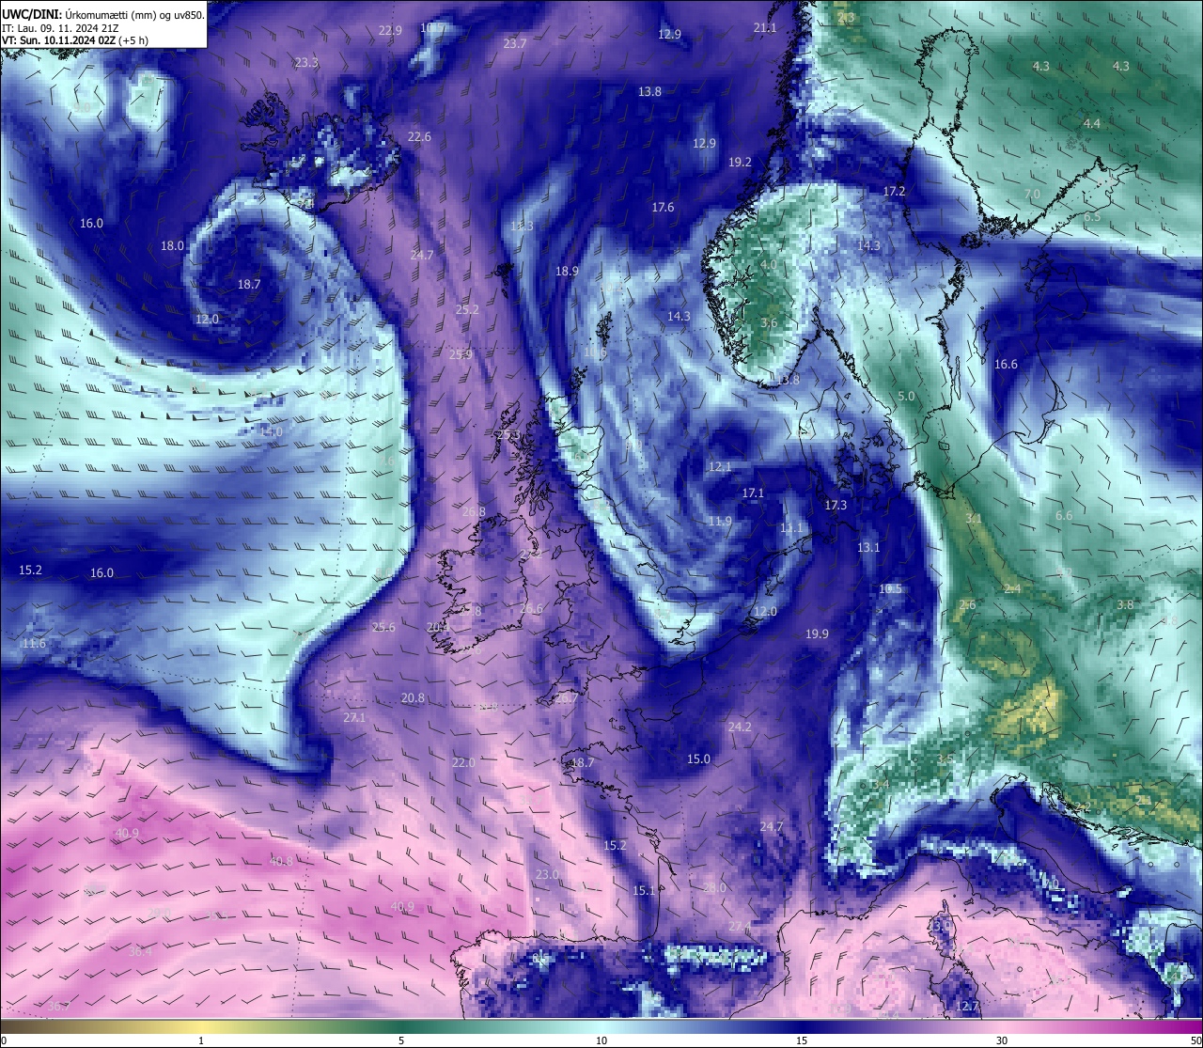Click the 15 tick on the color scale
This screenshot has width=1203, height=1048.
click(x=802, y=1040)
